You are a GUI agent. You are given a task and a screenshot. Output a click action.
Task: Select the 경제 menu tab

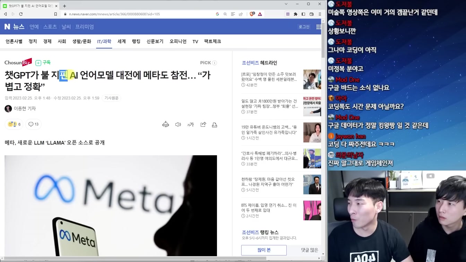pyautogui.click(x=47, y=41)
